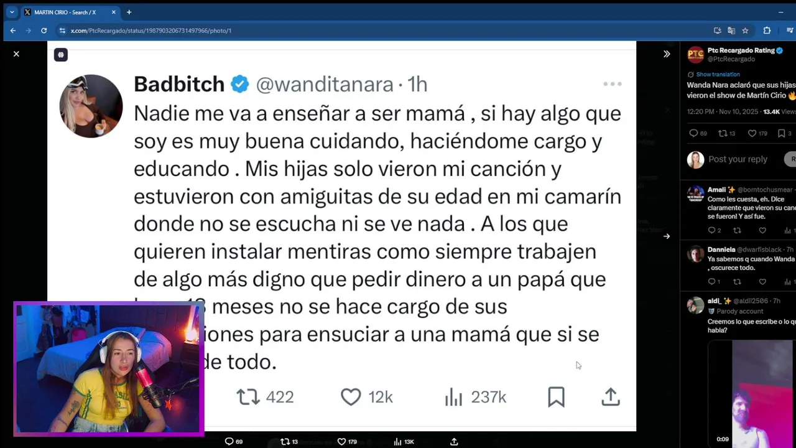Image resolution: width=796 pixels, height=448 pixels.
Task: Open a new browser tab with plus
Action: 129,12
